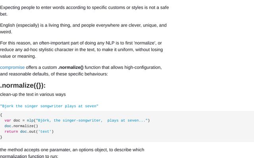Click the closing curly brace in code block

(1, 137)
